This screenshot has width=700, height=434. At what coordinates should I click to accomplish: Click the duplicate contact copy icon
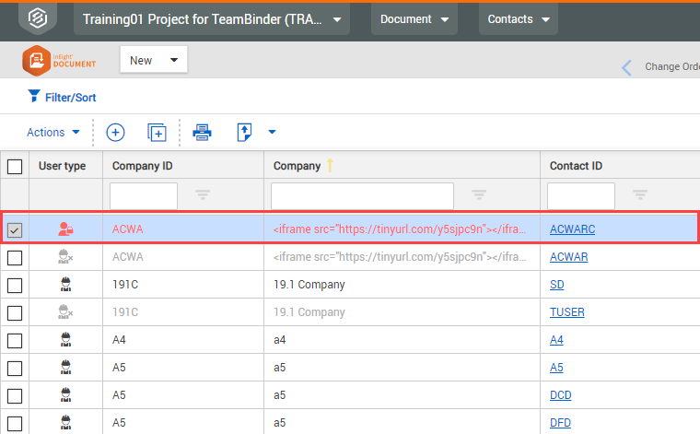tap(157, 133)
